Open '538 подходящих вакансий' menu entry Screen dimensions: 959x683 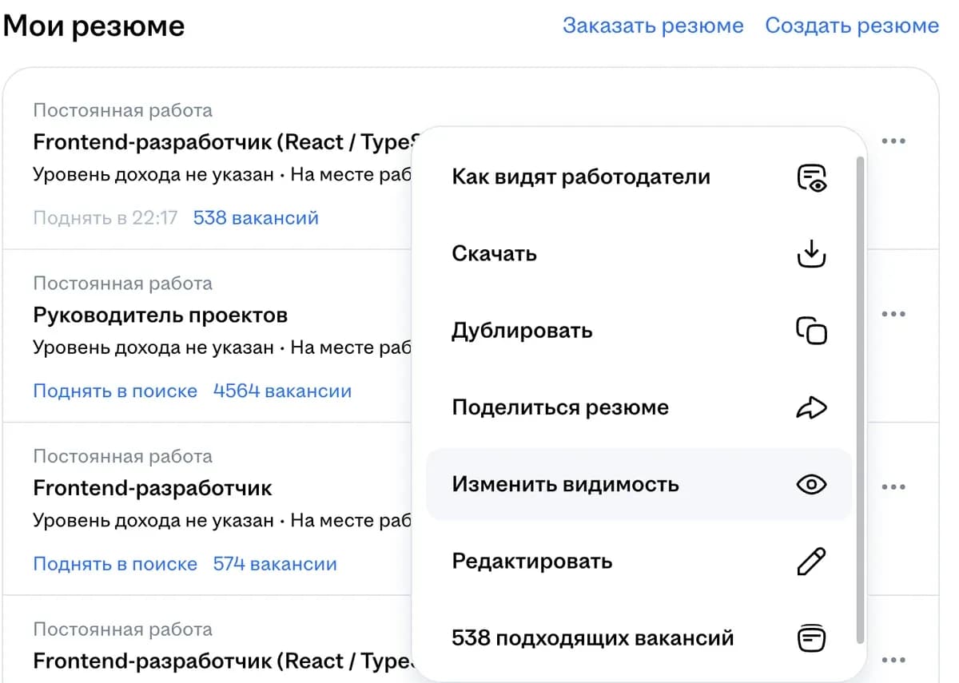coord(639,637)
